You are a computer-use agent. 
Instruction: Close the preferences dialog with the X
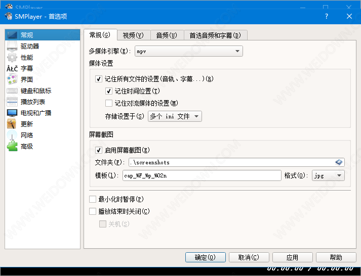(349, 16)
